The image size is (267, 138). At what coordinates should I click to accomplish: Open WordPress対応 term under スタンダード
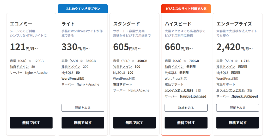124,79
